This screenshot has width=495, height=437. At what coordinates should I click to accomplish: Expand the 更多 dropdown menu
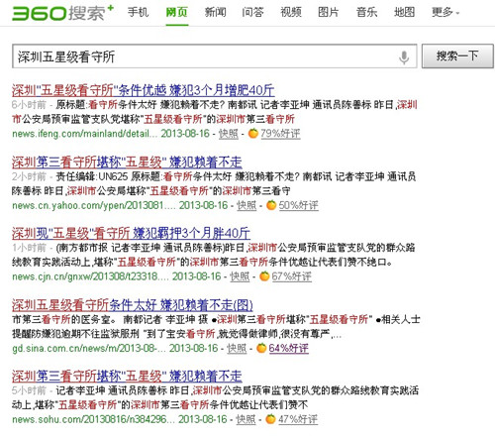pos(445,13)
